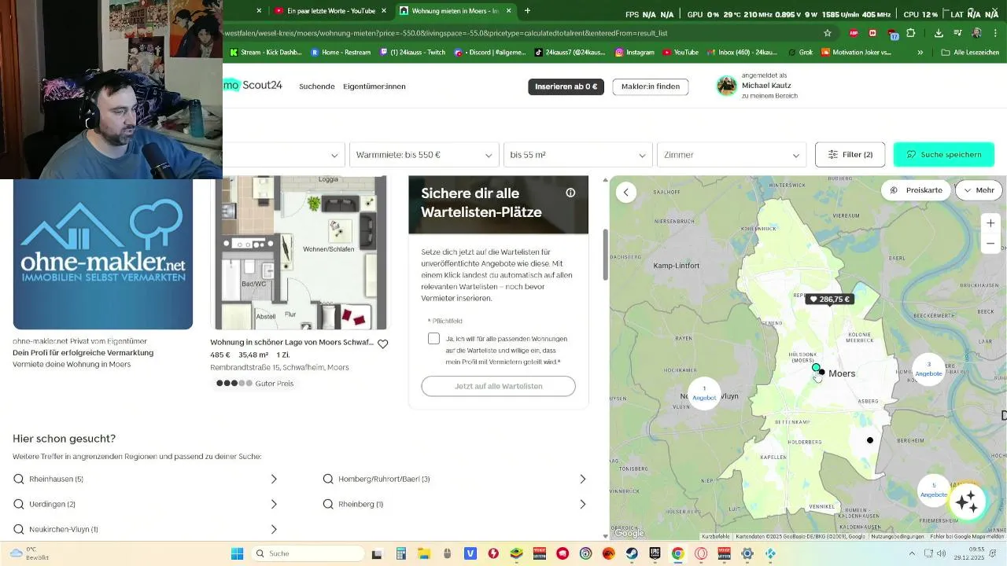This screenshot has width=1007, height=566.
Task: Zoom out on the map
Action: (990, 244)
